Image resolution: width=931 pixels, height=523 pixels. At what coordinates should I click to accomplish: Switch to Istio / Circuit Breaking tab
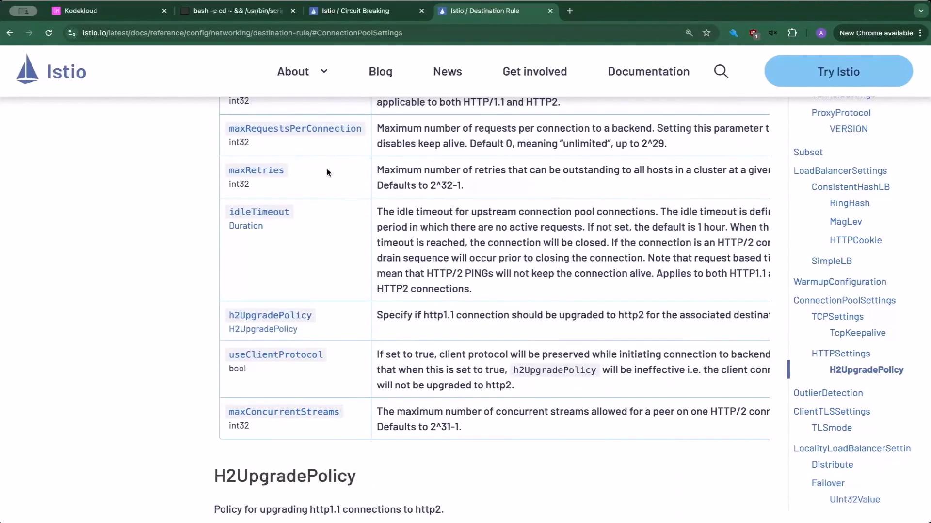[x=366, y=11]
